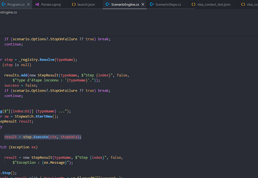Click '_registry.Resolve(typeName);' in the code
The height and width of the screenshot is (178, 258).
pos(48,60)
